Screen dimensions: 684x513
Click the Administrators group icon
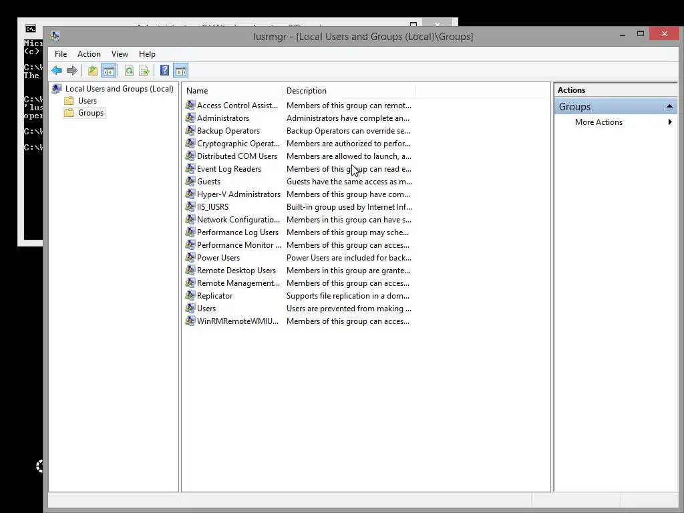tap(190, 118)
